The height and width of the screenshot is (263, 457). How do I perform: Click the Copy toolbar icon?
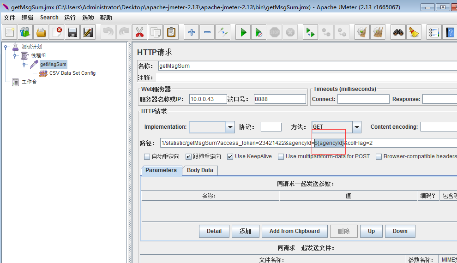pos(156,32)
